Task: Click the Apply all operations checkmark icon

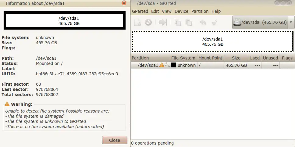Action: coord(214,23)
